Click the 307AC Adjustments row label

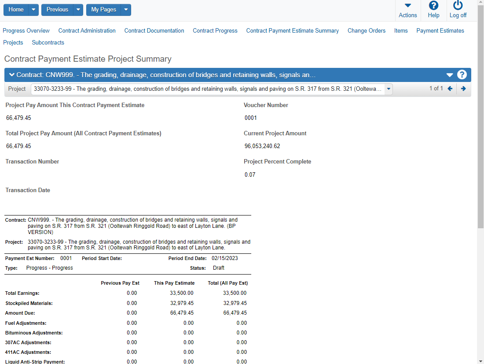click(x=28, y=343)
